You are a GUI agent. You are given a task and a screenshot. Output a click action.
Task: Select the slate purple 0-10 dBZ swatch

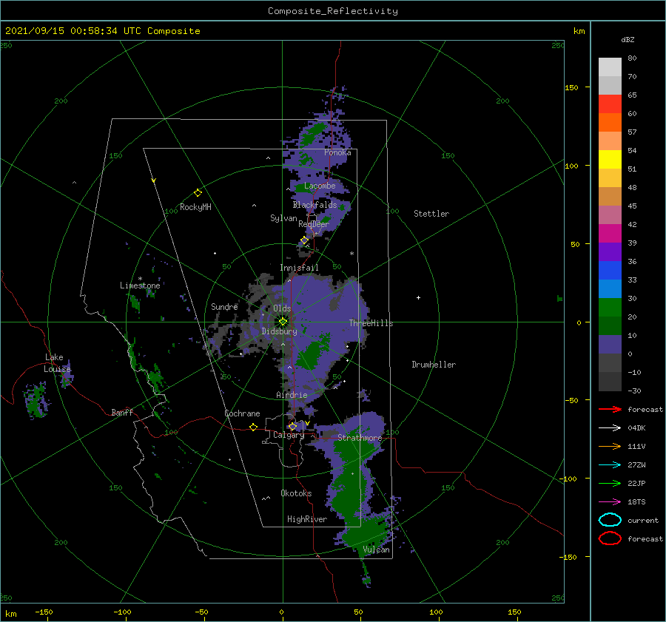coord(610,345)
